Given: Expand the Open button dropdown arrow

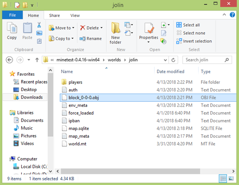Looking at the screenshot, I should (x=169, y=25).
